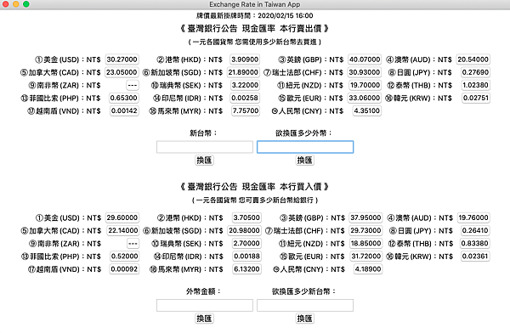
Task: Select the USD selling rate 30.27000
Action: tap(122, 59)
